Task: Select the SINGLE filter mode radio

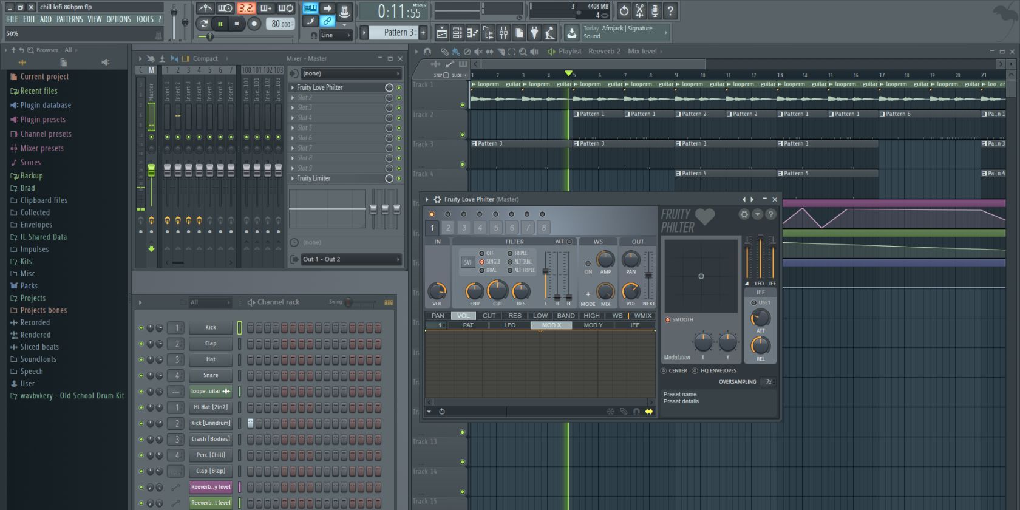Action: coord(482,262)
